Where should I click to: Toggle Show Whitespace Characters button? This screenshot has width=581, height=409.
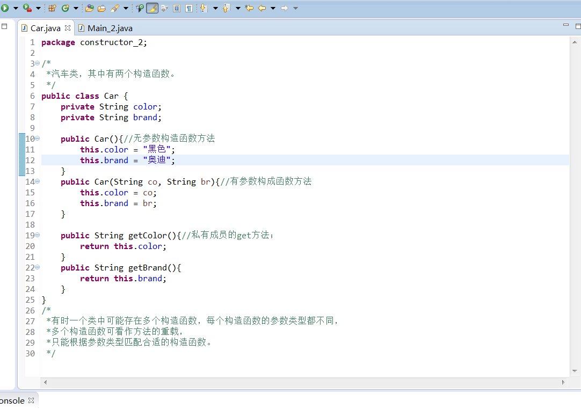click(x=189, y=8)
